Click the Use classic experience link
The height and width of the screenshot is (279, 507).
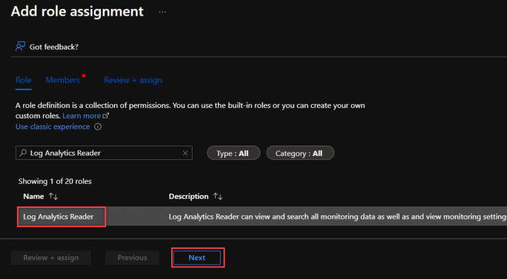pos(53,127)
